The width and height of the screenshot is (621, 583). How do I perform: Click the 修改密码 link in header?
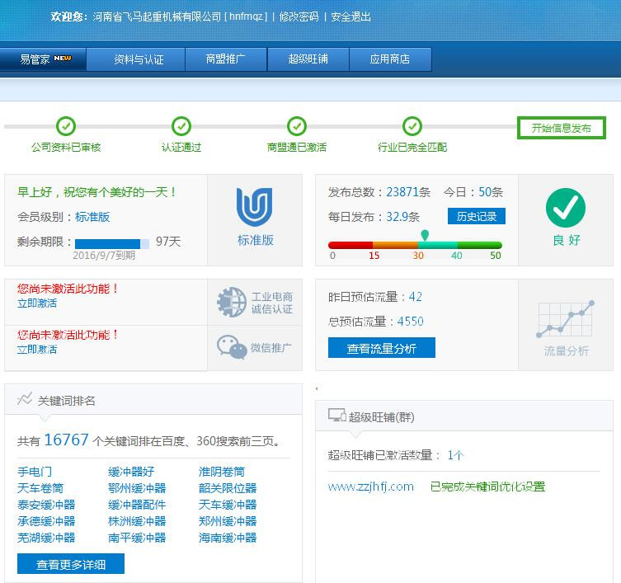[x=299, y=16]
